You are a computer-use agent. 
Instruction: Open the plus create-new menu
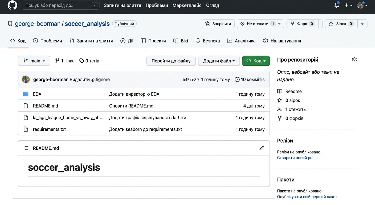pos(348,5)
